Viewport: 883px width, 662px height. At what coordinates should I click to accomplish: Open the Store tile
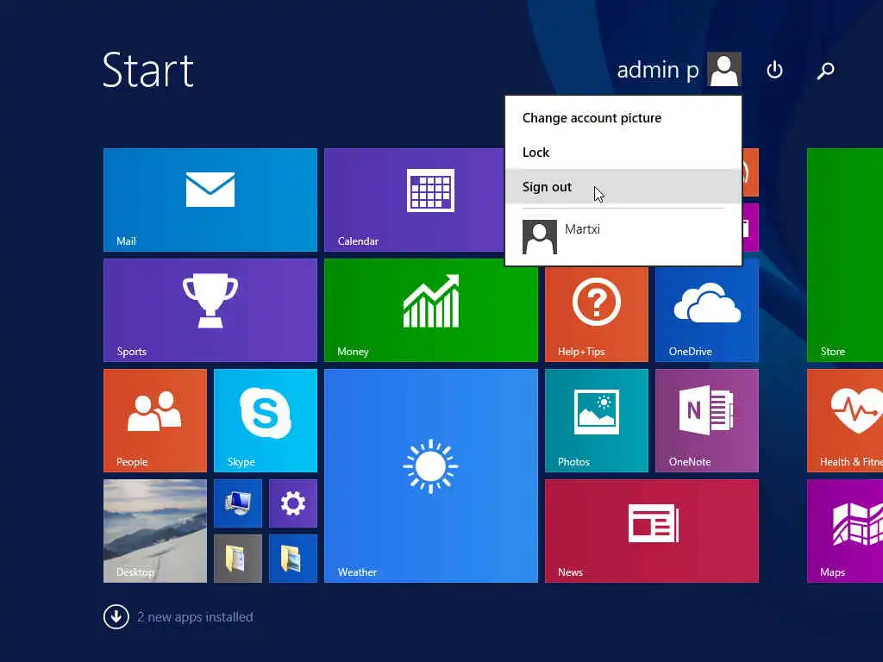pyautogui.click(x=845, y=255)
